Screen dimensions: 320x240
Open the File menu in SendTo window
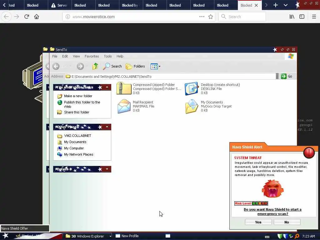pos(55,56)
